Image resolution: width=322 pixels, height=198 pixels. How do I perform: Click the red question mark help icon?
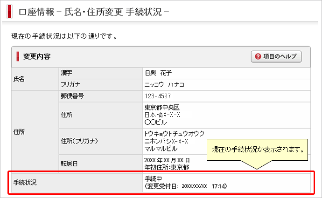tap(258, 57)
